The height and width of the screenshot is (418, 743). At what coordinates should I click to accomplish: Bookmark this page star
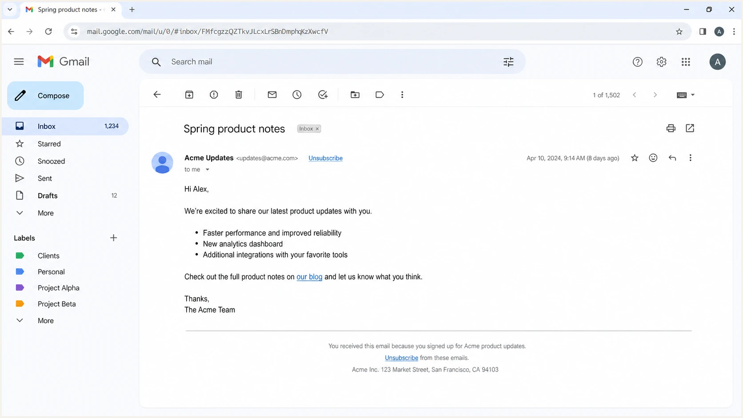point(679,32)
